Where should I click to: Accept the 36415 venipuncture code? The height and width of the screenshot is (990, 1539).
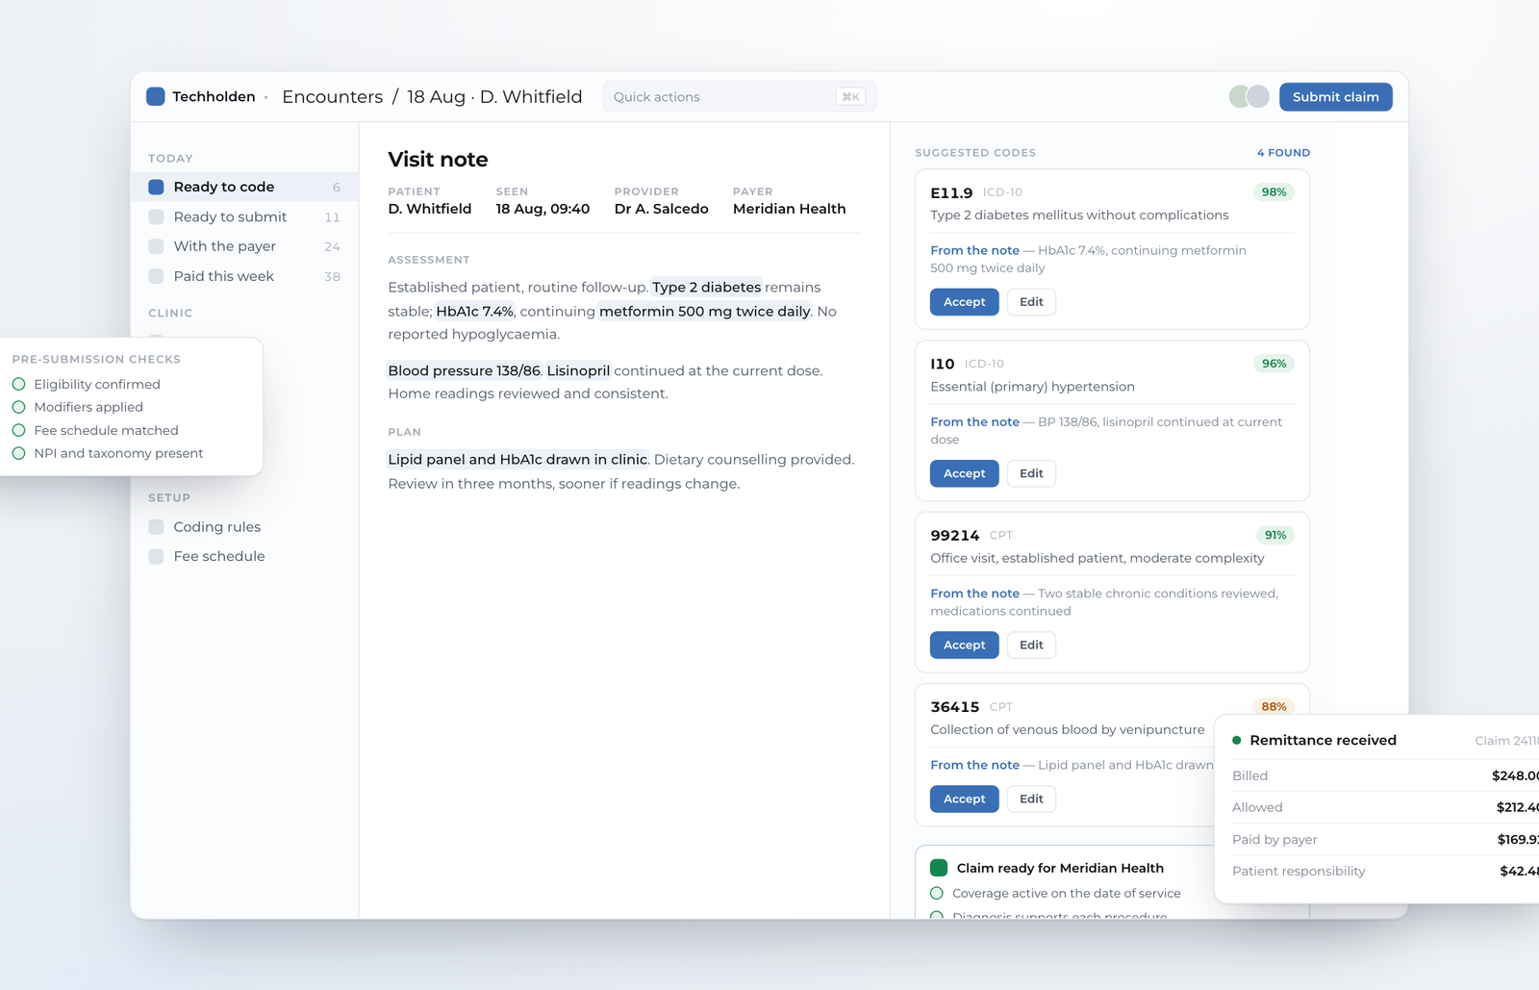pyautogui.click(x=964, y=799)
